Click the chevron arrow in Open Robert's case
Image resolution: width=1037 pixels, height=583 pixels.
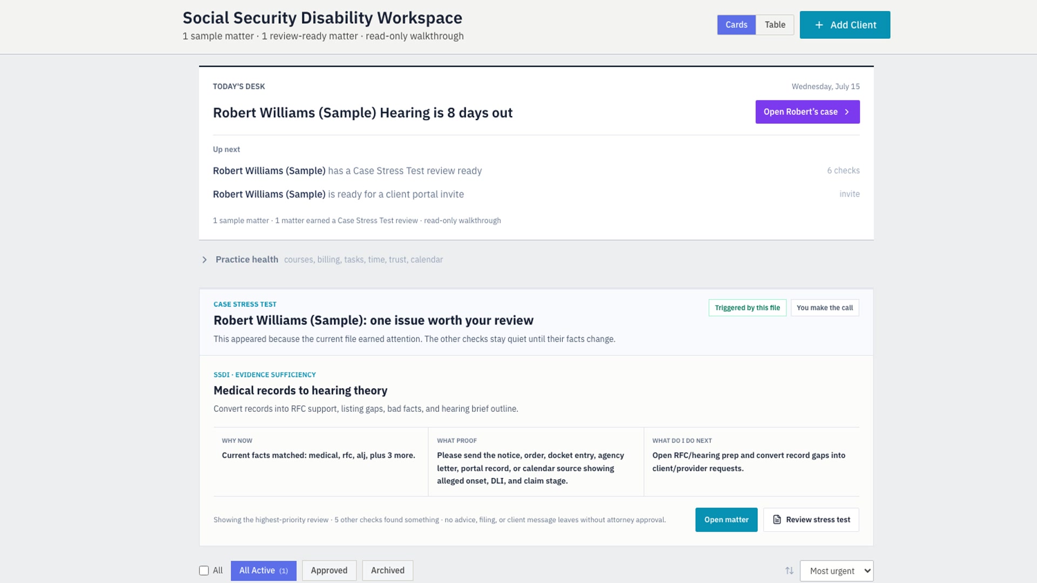(x=847, y=112)
